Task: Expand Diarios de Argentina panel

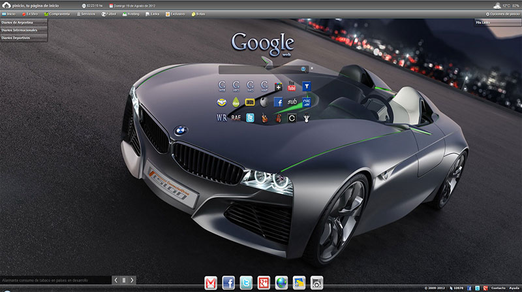Action: click(x=24, y=22)
